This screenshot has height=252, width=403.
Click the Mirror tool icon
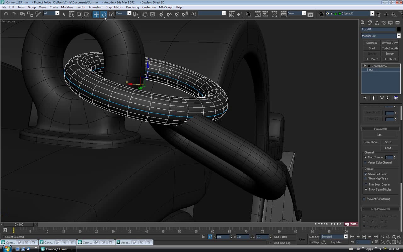pos(232,14)
